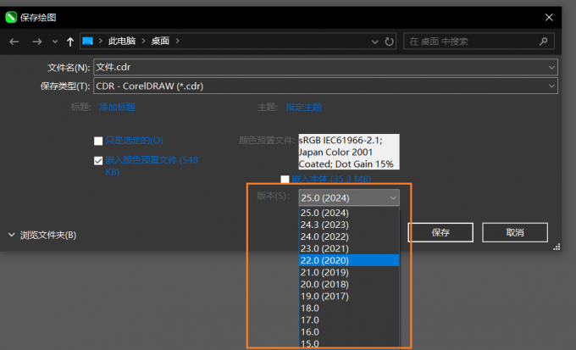
Task: Open the file name dropdown arrow
Action: point(551,67)
